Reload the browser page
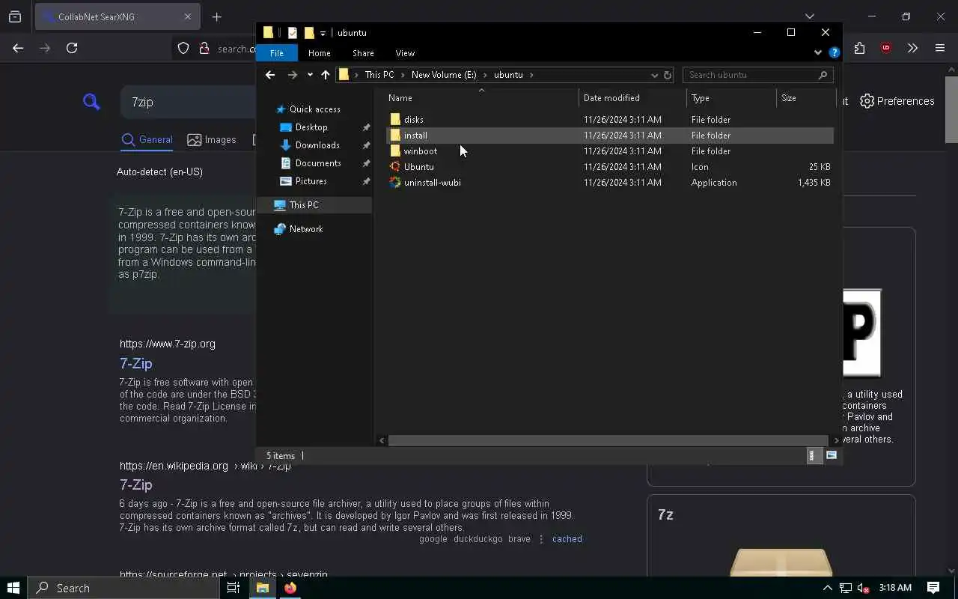The image size is (958, 599). pyautogui.click(x=72, y=48)
